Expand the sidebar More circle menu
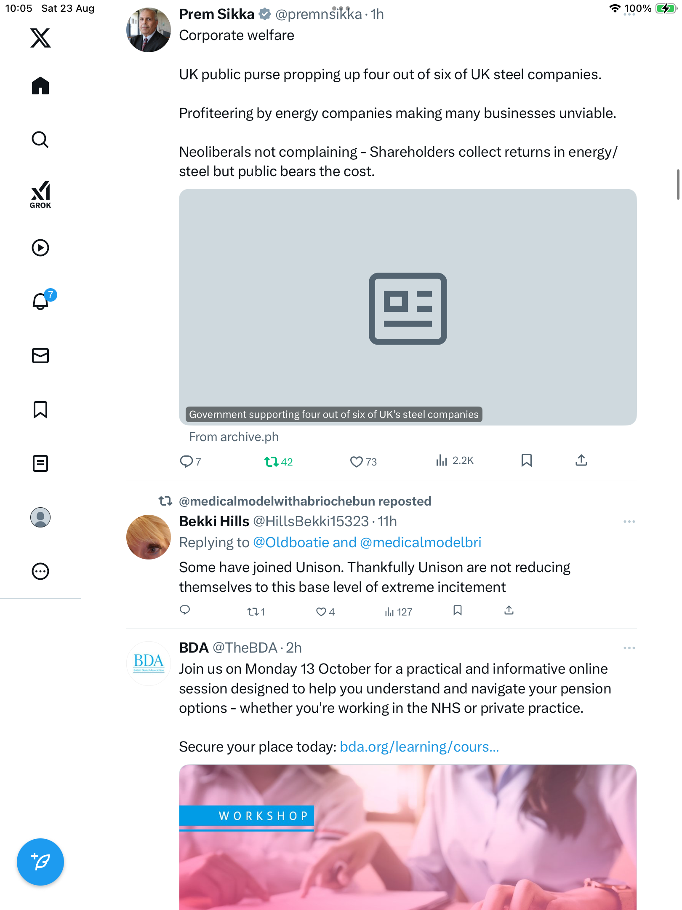The image size is (682, 910). tap(40, 571)
